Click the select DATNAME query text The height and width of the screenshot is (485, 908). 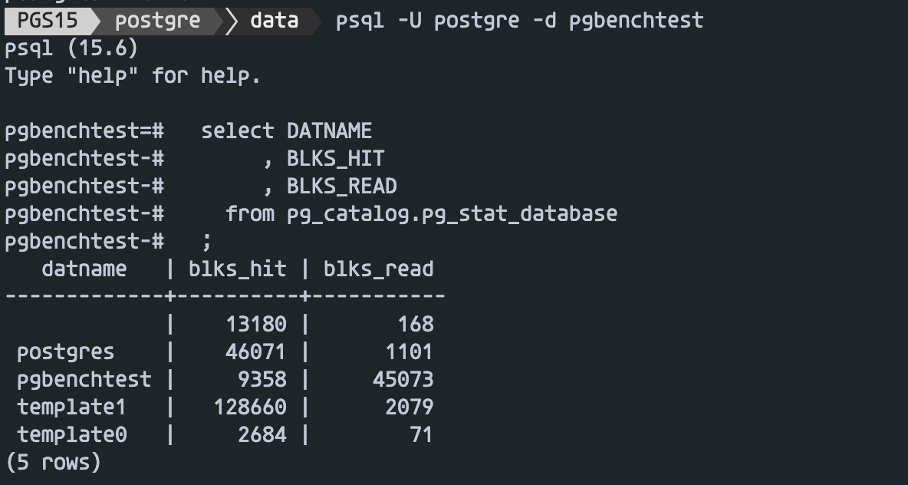pos(286,131)
